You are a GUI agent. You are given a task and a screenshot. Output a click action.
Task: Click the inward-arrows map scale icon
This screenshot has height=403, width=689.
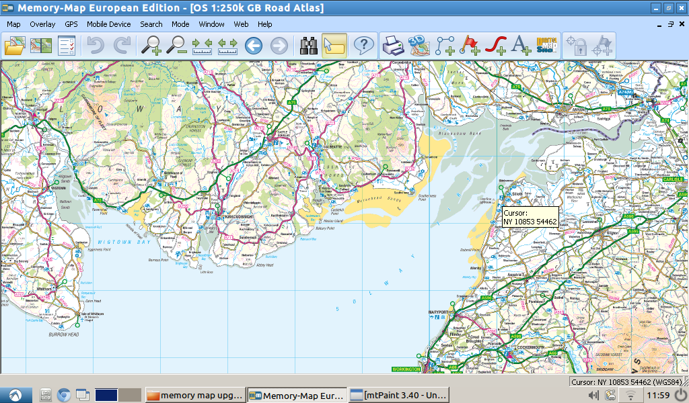(x=202, y=46)
